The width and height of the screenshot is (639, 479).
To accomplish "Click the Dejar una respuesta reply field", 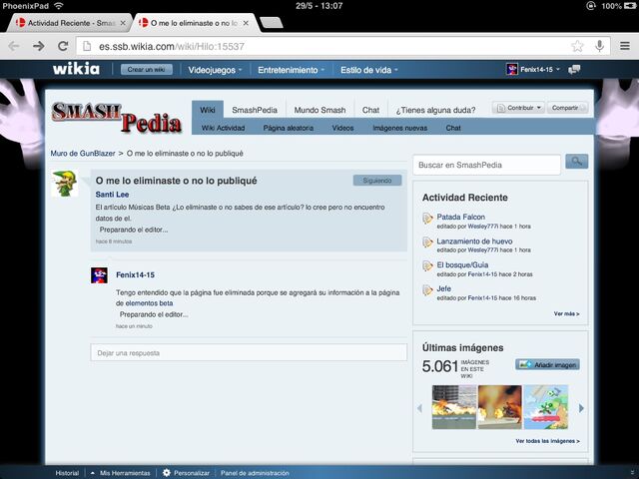I will coord(249,352).
